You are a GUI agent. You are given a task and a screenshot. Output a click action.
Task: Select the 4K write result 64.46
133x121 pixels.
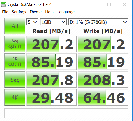click(x=103, y=97)
